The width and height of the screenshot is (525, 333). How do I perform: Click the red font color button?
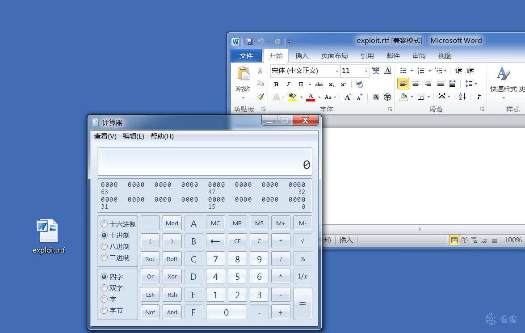[x=311, y=97]
